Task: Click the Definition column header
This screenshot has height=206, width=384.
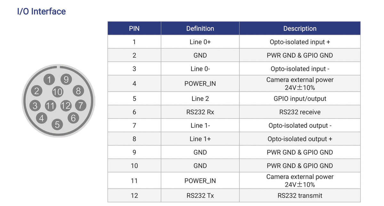Action: pos(200,28)
